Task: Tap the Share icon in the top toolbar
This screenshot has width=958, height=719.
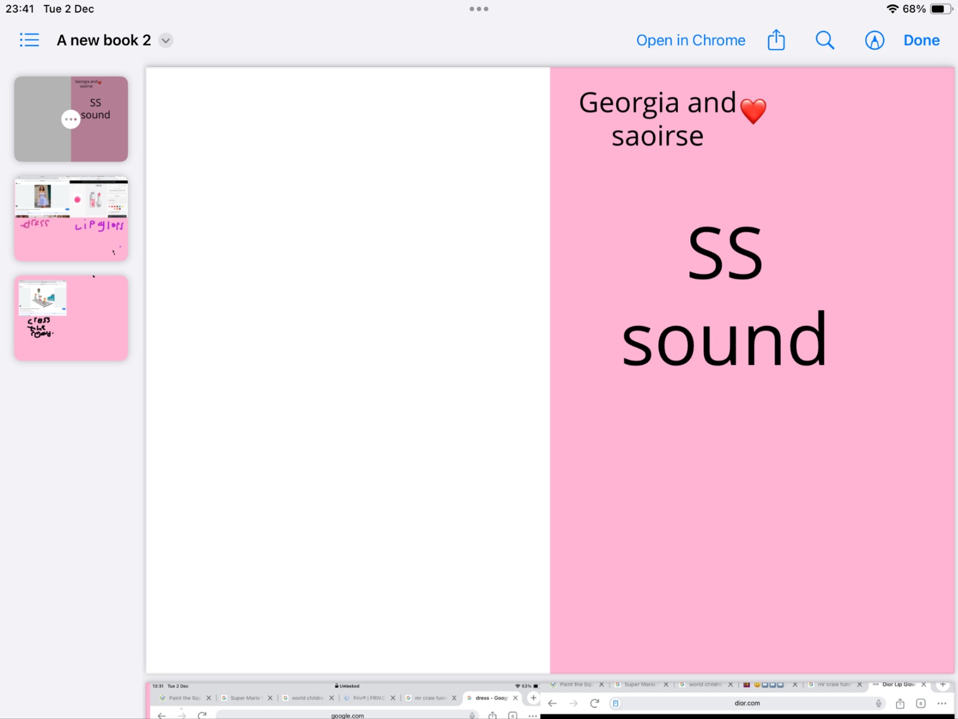Action: 776,40
